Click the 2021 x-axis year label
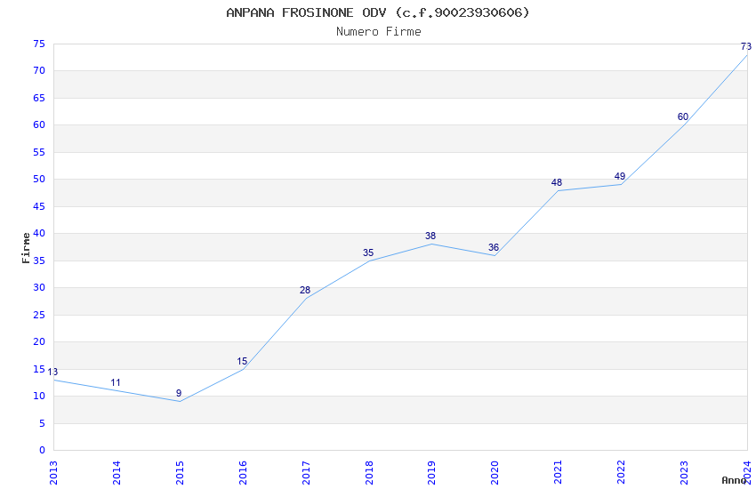 click(559, 473)
